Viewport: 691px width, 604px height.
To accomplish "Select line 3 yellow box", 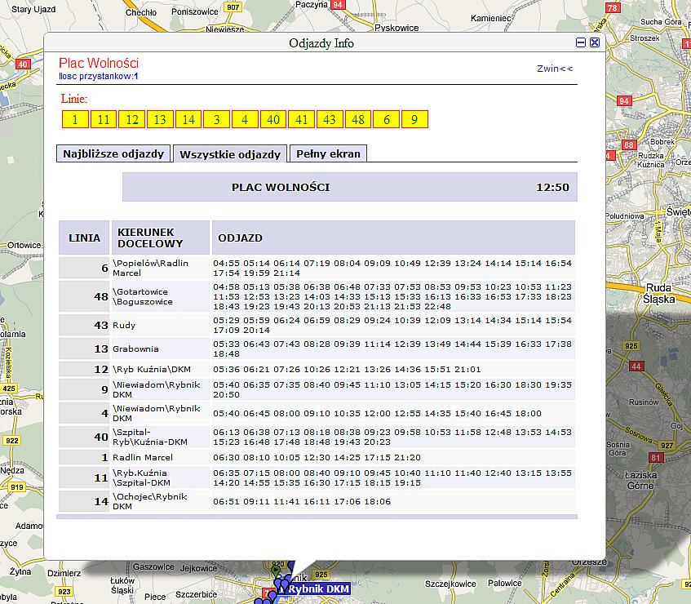I will point(216,119).
